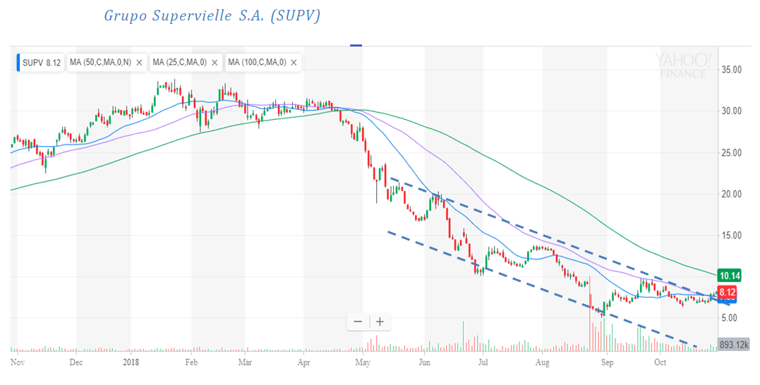760x385 pixels.
Task: Click the 893.12k volume label
Action: (x=733, y=345)
